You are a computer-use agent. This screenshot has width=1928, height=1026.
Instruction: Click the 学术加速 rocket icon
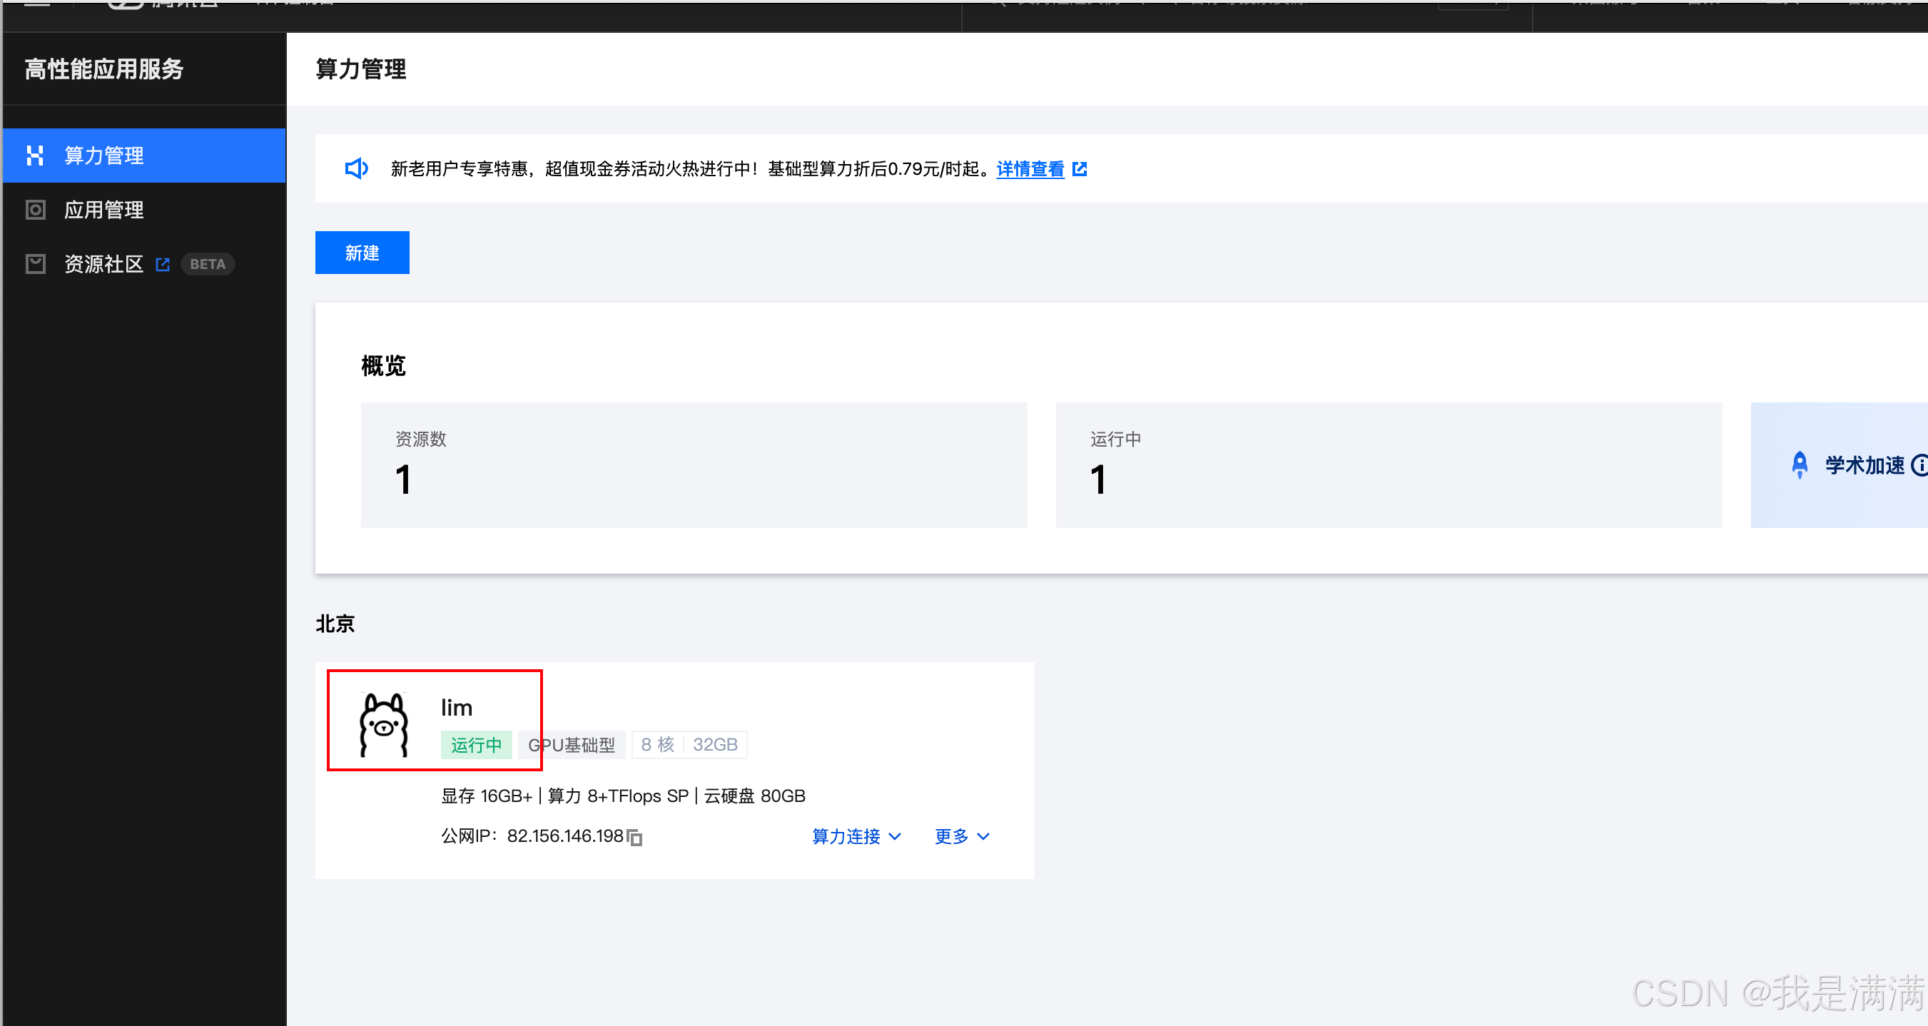pos(1800,464)
